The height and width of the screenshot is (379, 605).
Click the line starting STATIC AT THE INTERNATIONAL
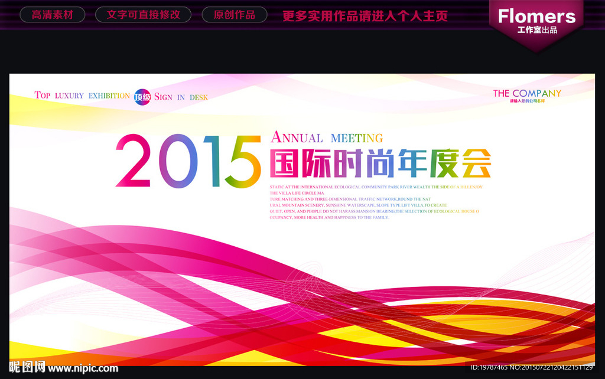(x=376, y=187)
